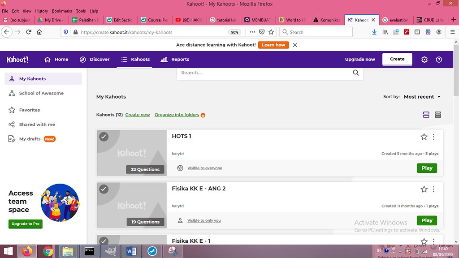This screenshot has width=459, height=258.
Task: Click the Save to Pocket icon
Action: [x=262, y=32]
